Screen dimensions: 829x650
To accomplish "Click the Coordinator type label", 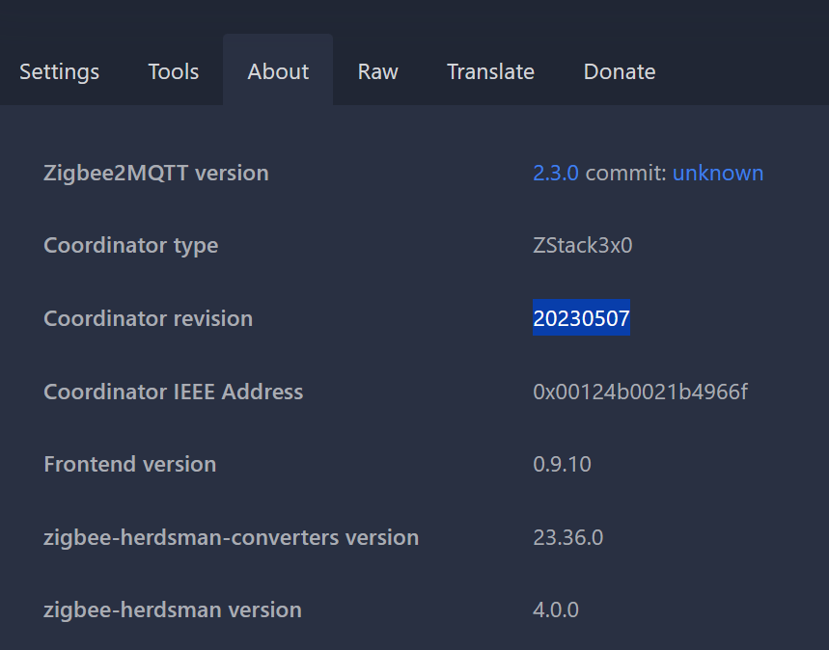I will (131, 246).
